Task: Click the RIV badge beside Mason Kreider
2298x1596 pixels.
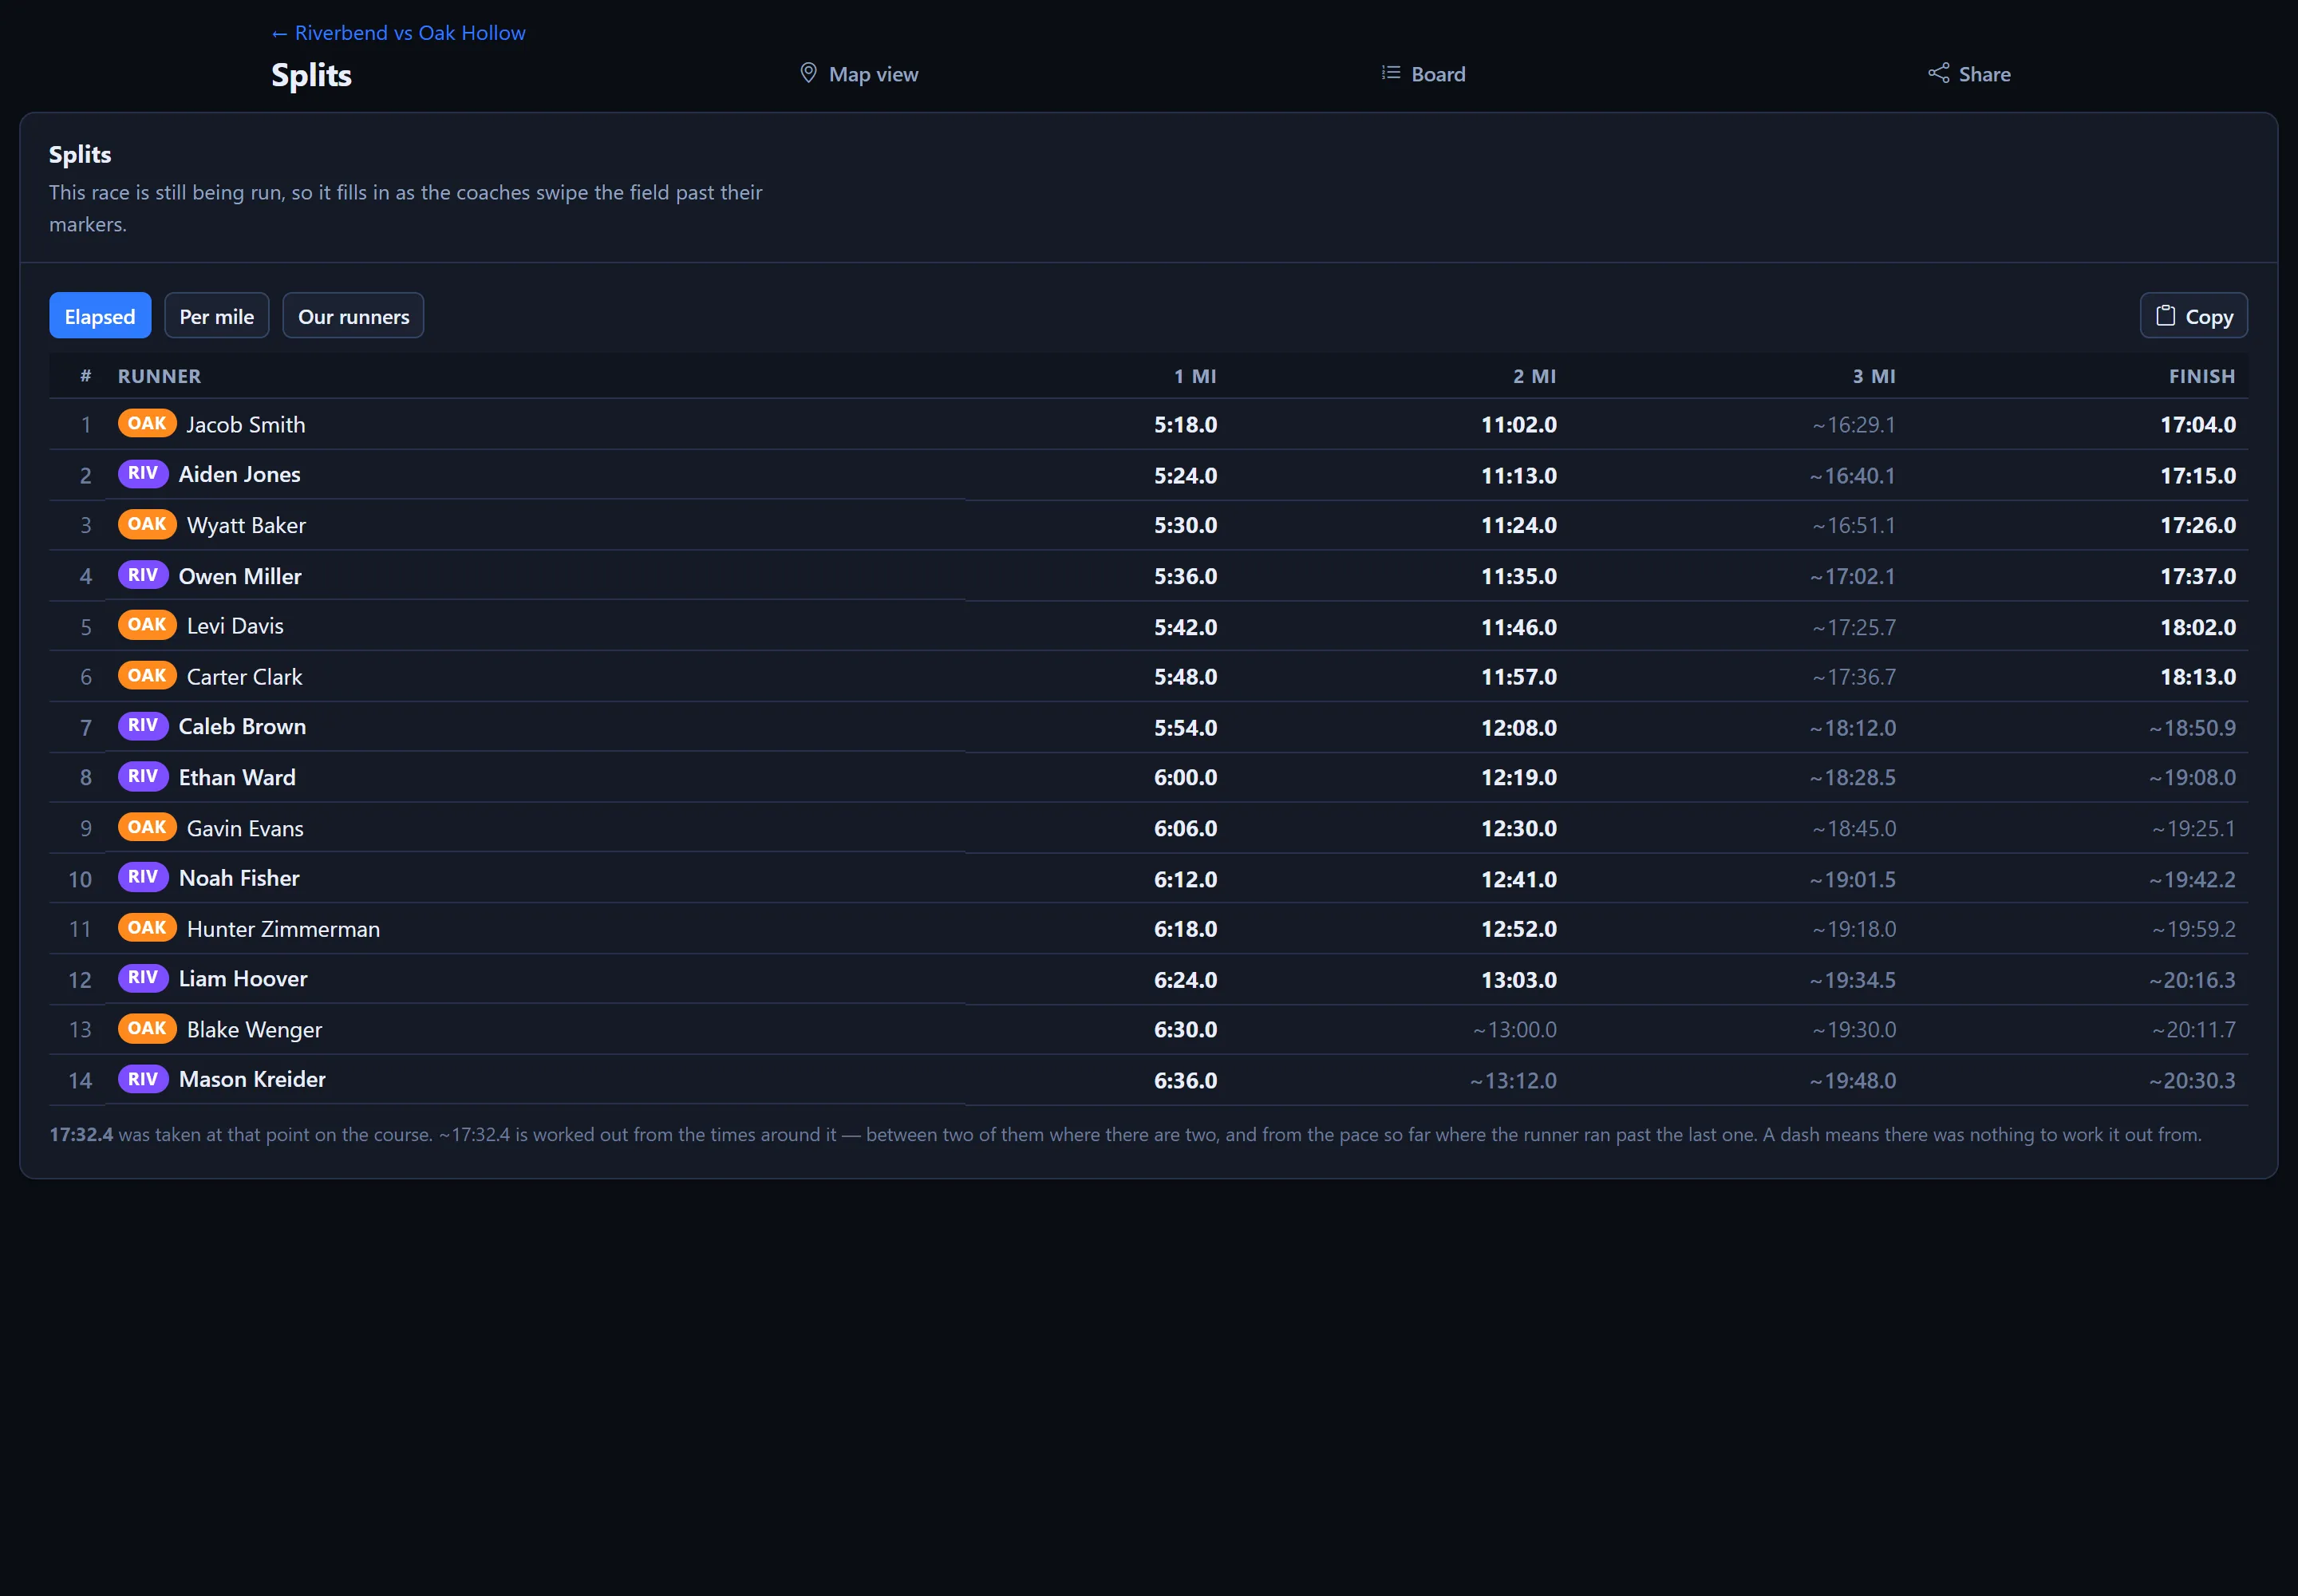Action: coord(143,1079)
